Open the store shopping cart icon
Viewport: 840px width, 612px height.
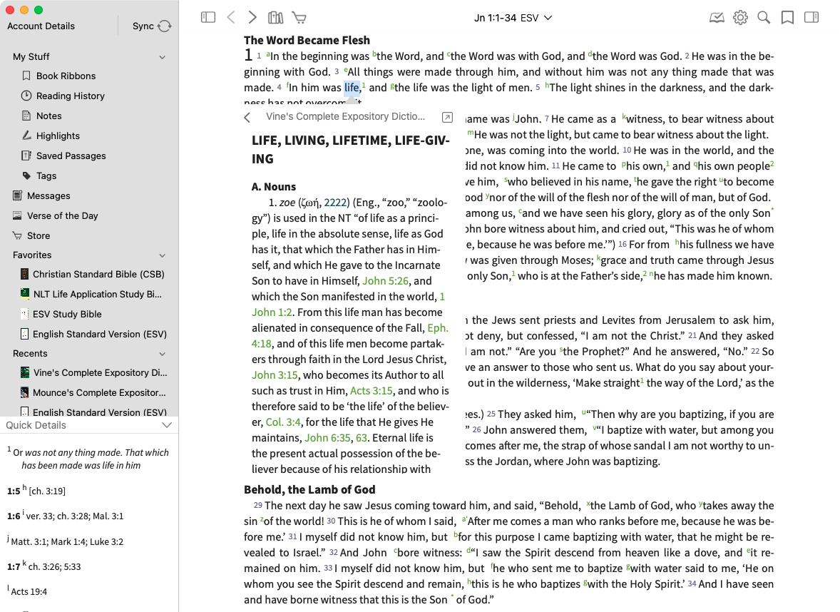[299, 17]
